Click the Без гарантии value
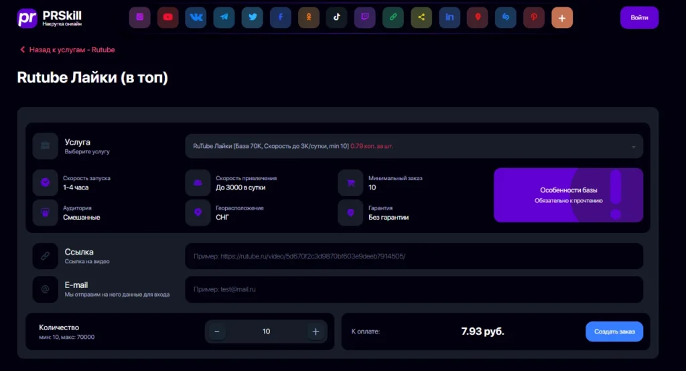The width and height of the screenshot is (686, 371). coord(389,218)
